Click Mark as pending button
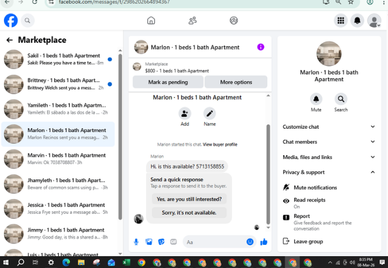 pos(168,82)
